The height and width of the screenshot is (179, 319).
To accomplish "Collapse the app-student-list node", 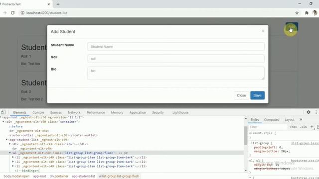I will pyautogui.click(x=6, y=139).
